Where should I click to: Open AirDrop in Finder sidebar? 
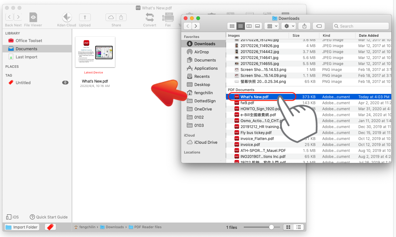(x=201, y=52)
